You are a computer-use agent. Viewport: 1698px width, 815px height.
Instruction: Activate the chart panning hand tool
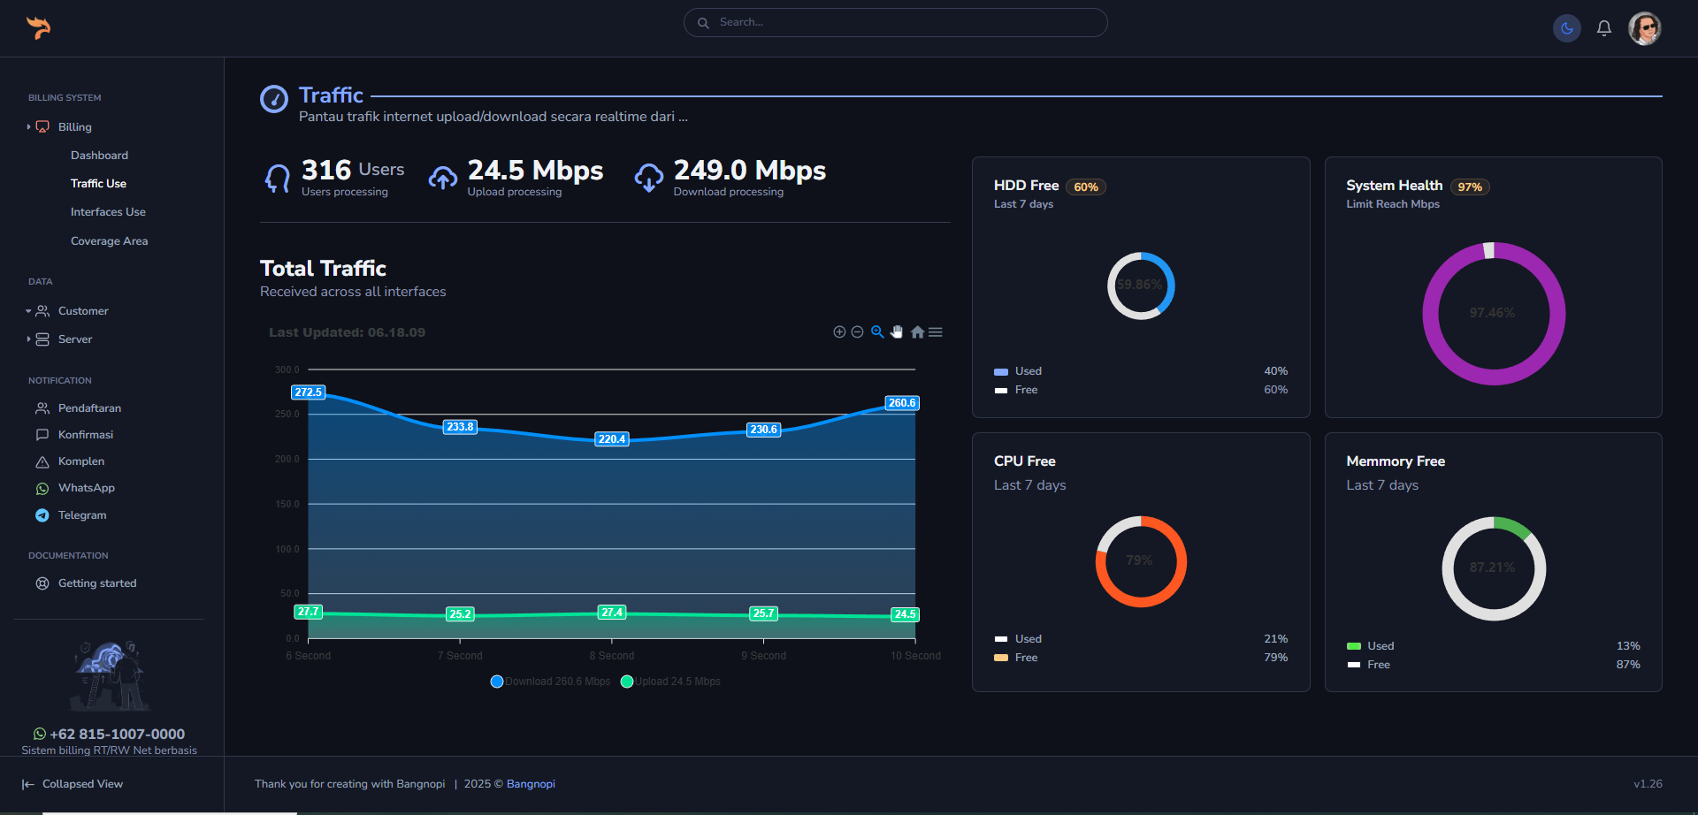tap(897, 332)
